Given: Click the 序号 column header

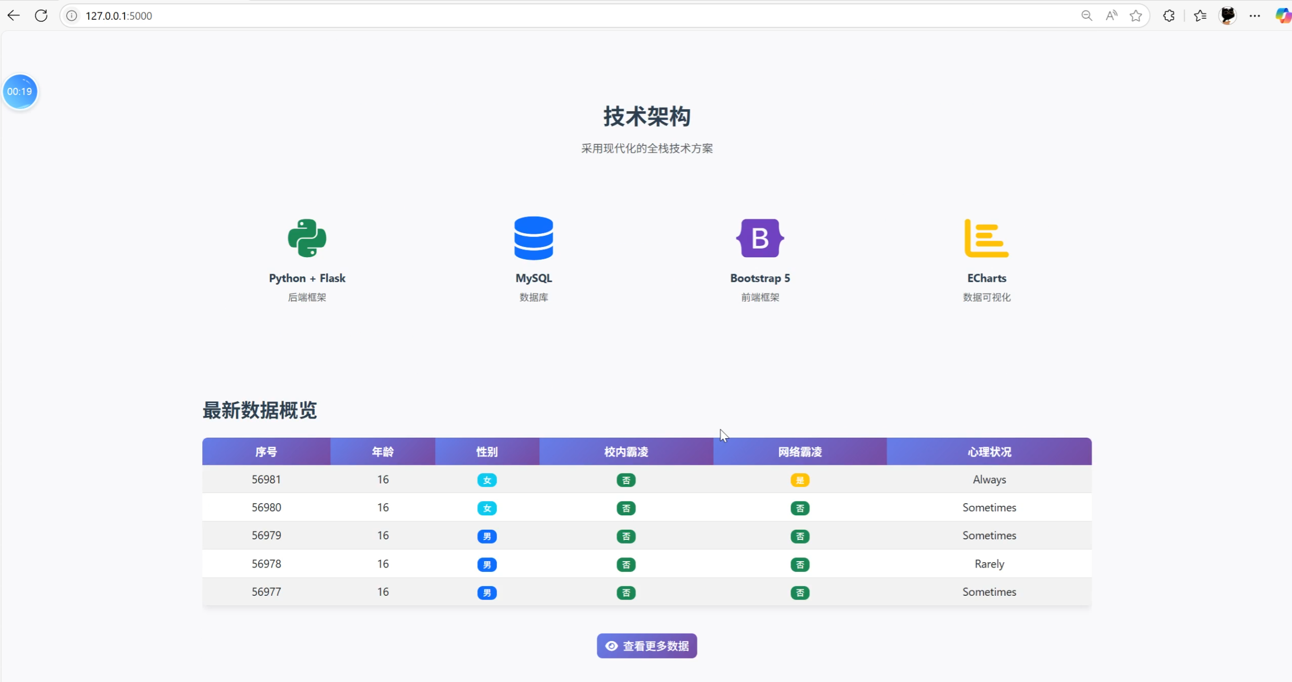Looking at the screenshot, I should [266, 451].
